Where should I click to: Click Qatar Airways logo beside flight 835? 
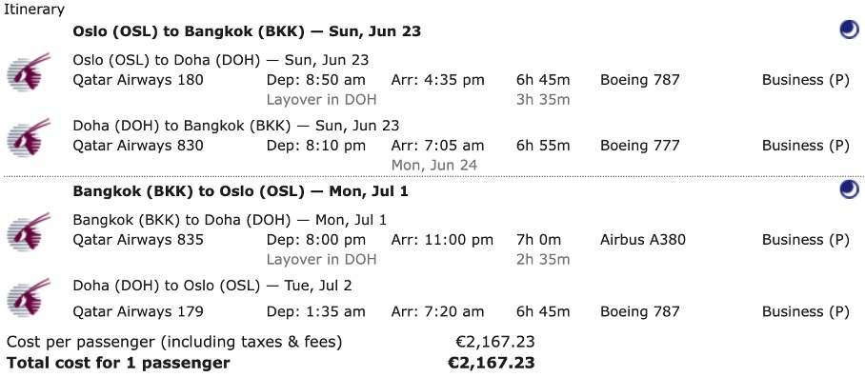pyautogui.click(x=29, y=231)
